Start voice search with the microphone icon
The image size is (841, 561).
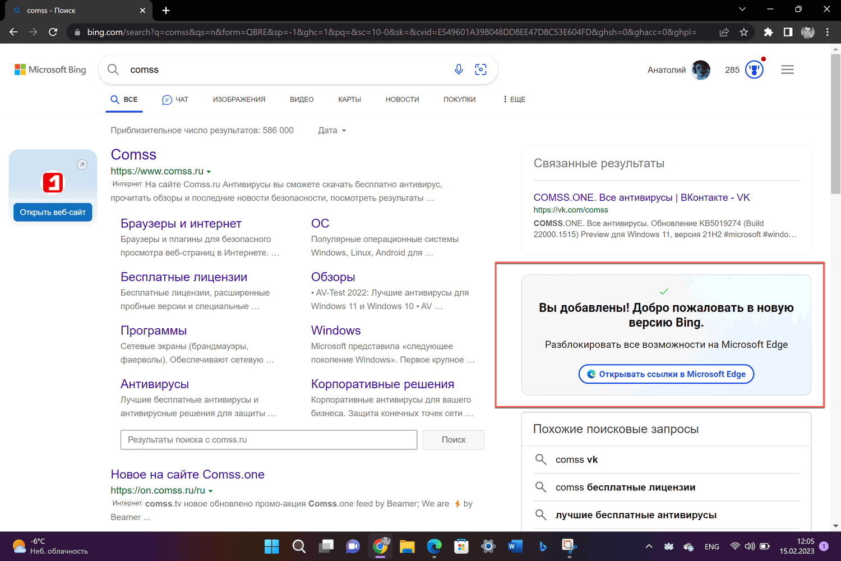click(459, 70)
